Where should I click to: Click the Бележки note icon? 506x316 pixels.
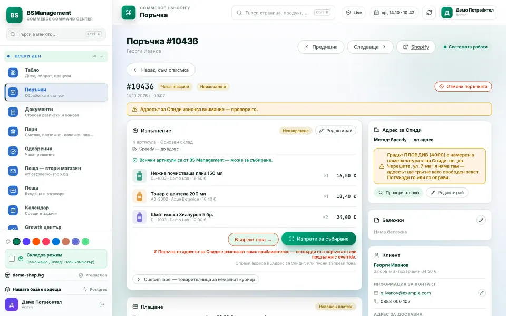click(x=376, y=220)
